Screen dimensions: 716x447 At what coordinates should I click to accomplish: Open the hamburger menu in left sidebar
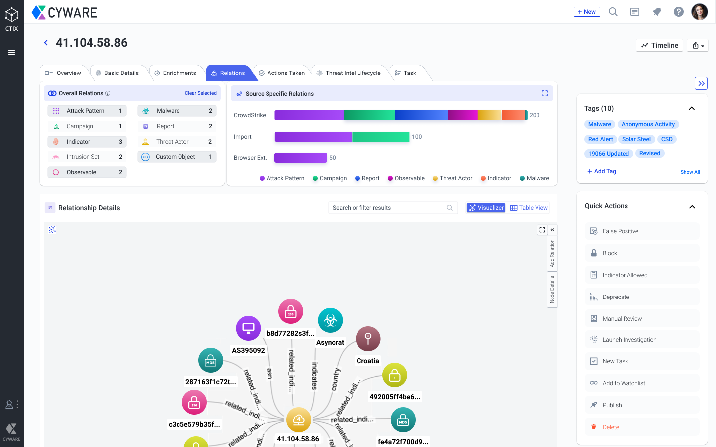[x=11, y=53]
